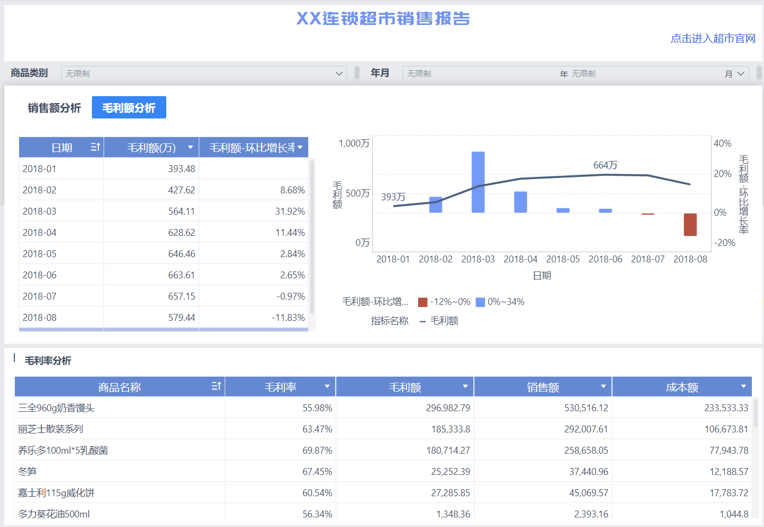Expand the 年月 month picker chevron
The height and width of the screenshot is (527, 764).
click(741, 73)
